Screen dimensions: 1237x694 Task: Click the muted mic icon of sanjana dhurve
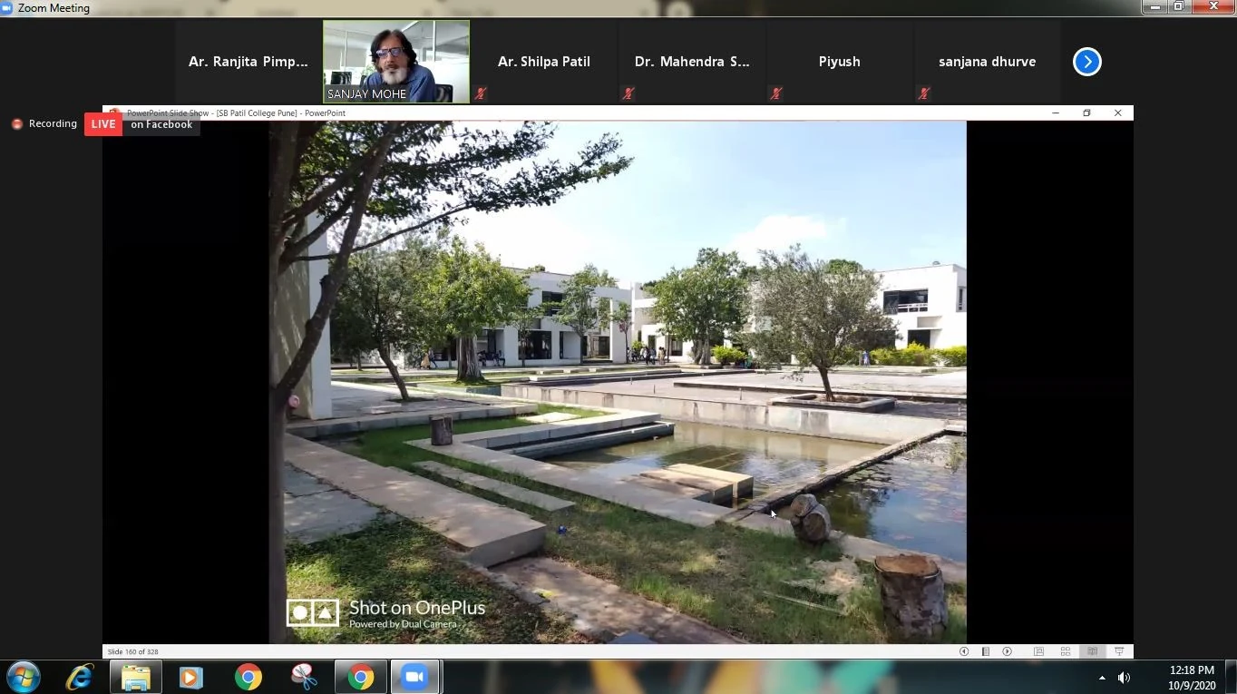coord(923,93)
